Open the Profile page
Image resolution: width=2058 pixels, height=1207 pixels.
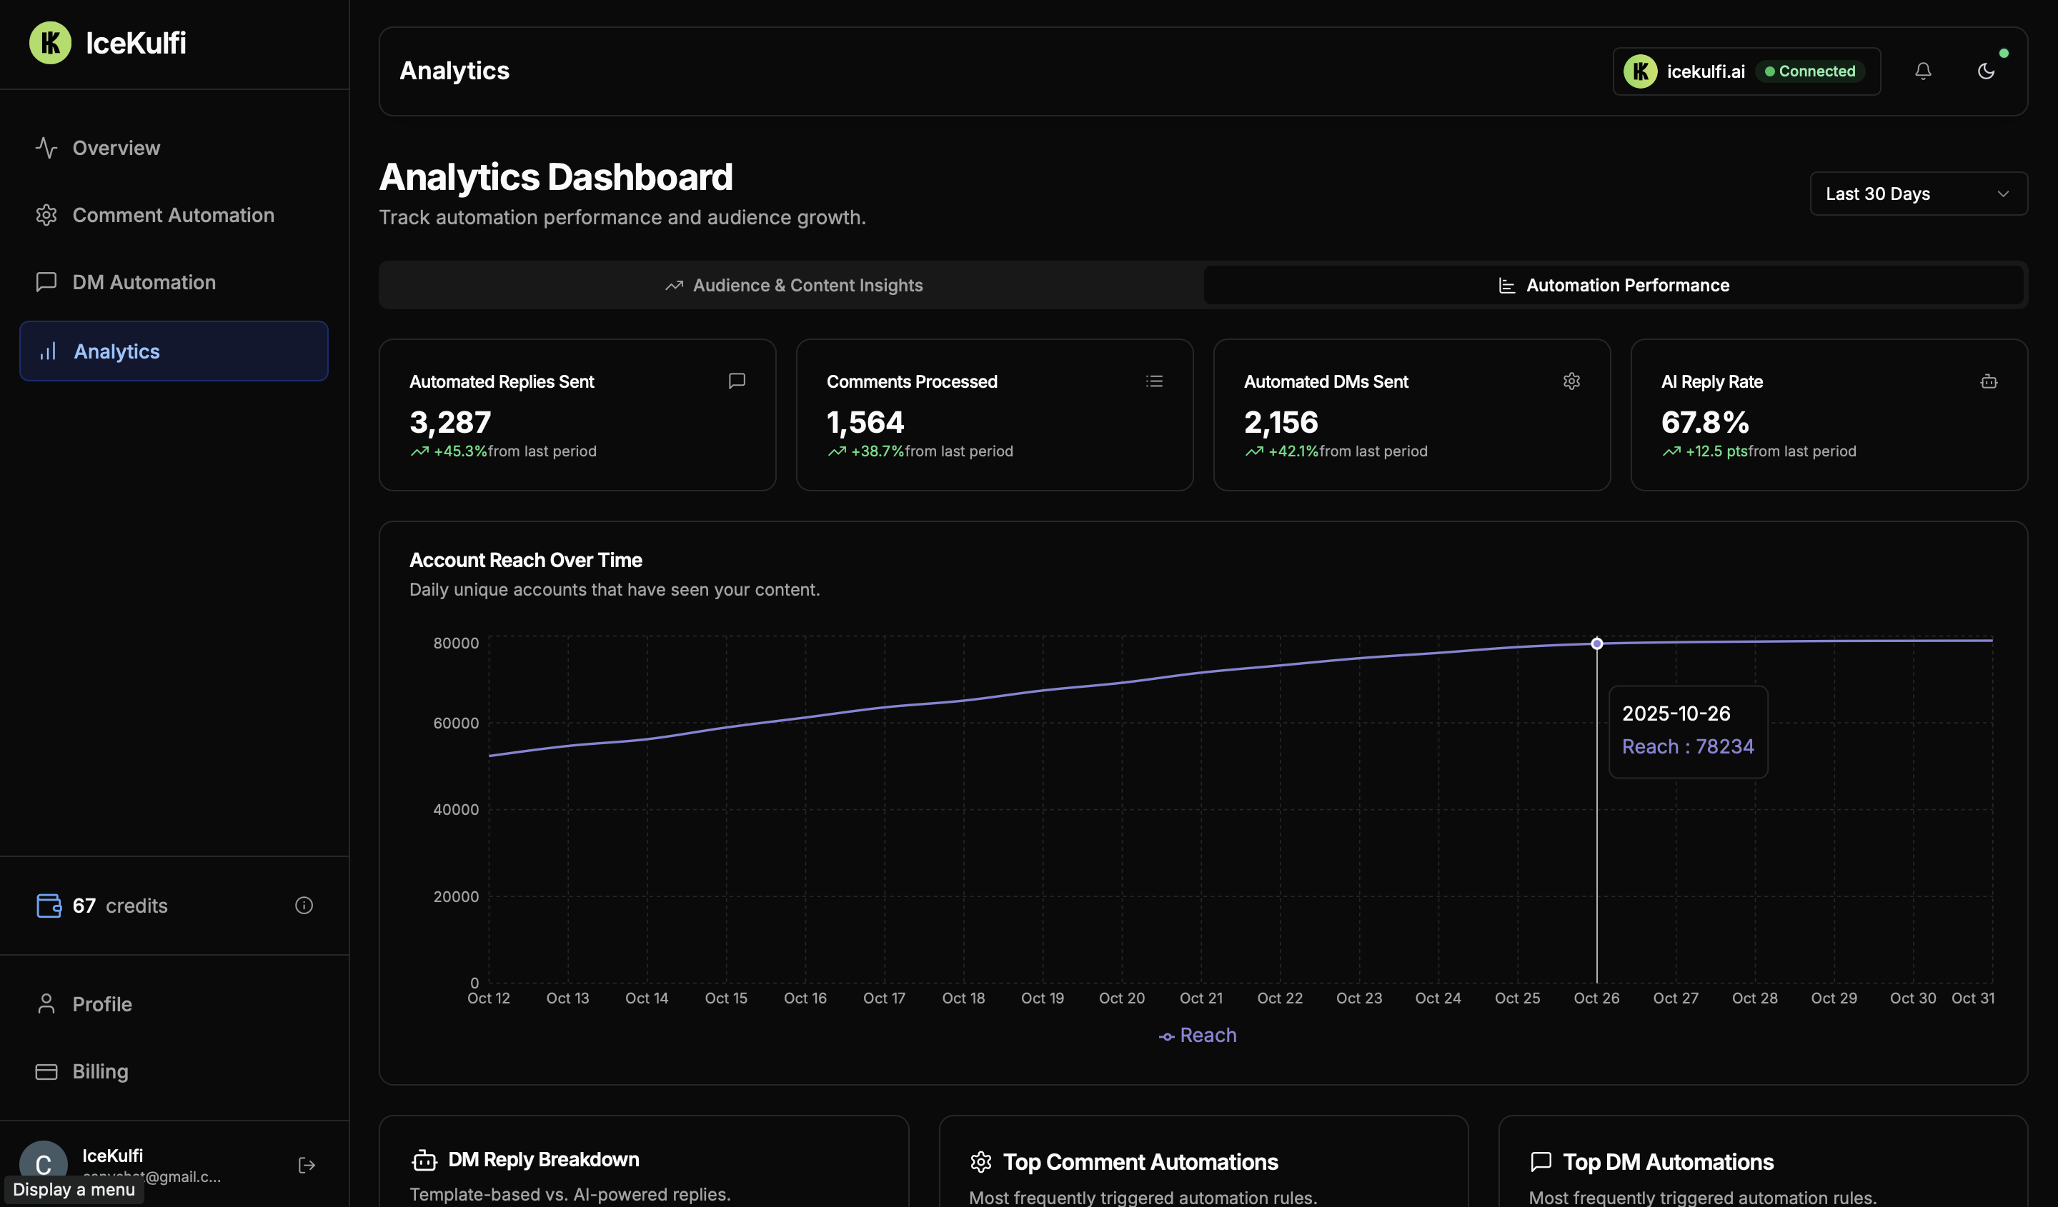point(101,1003)
